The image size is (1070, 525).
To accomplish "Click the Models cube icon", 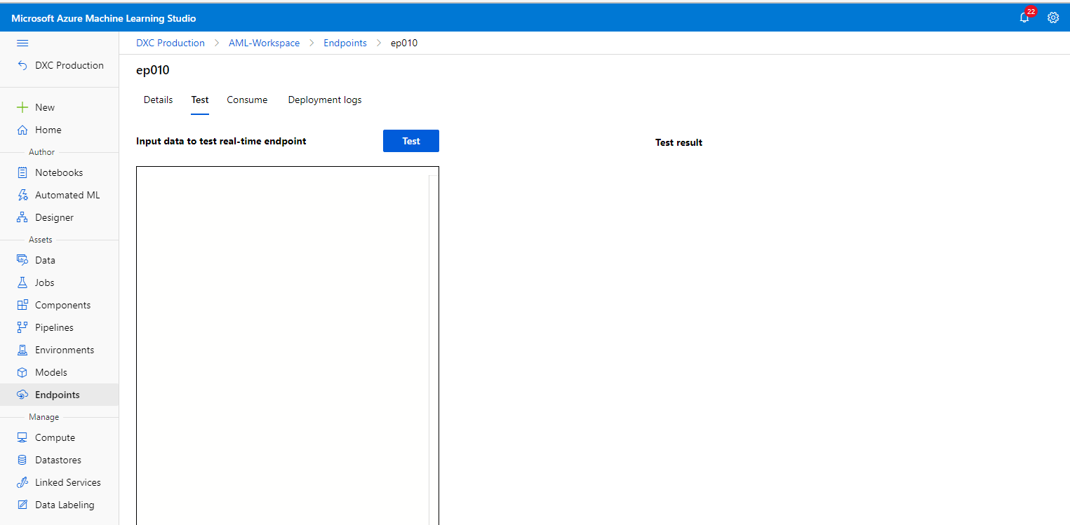I will coord(22,372).
